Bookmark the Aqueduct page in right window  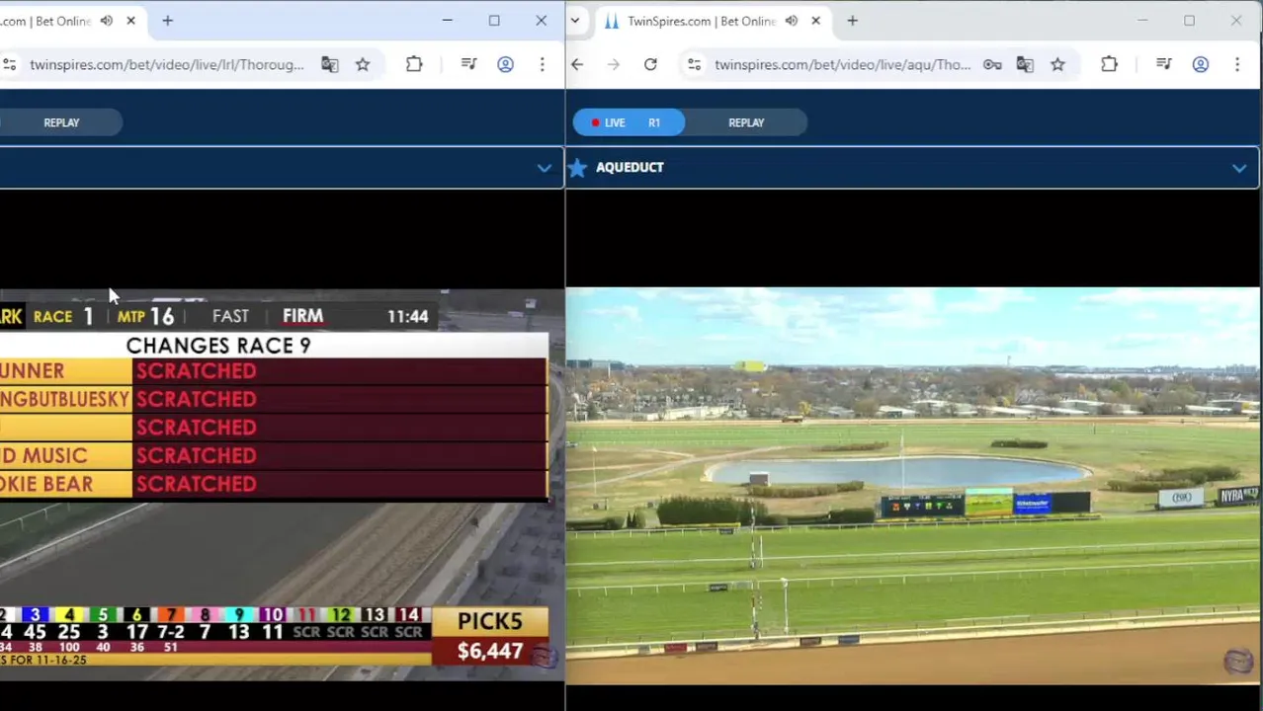point(1057,64)
